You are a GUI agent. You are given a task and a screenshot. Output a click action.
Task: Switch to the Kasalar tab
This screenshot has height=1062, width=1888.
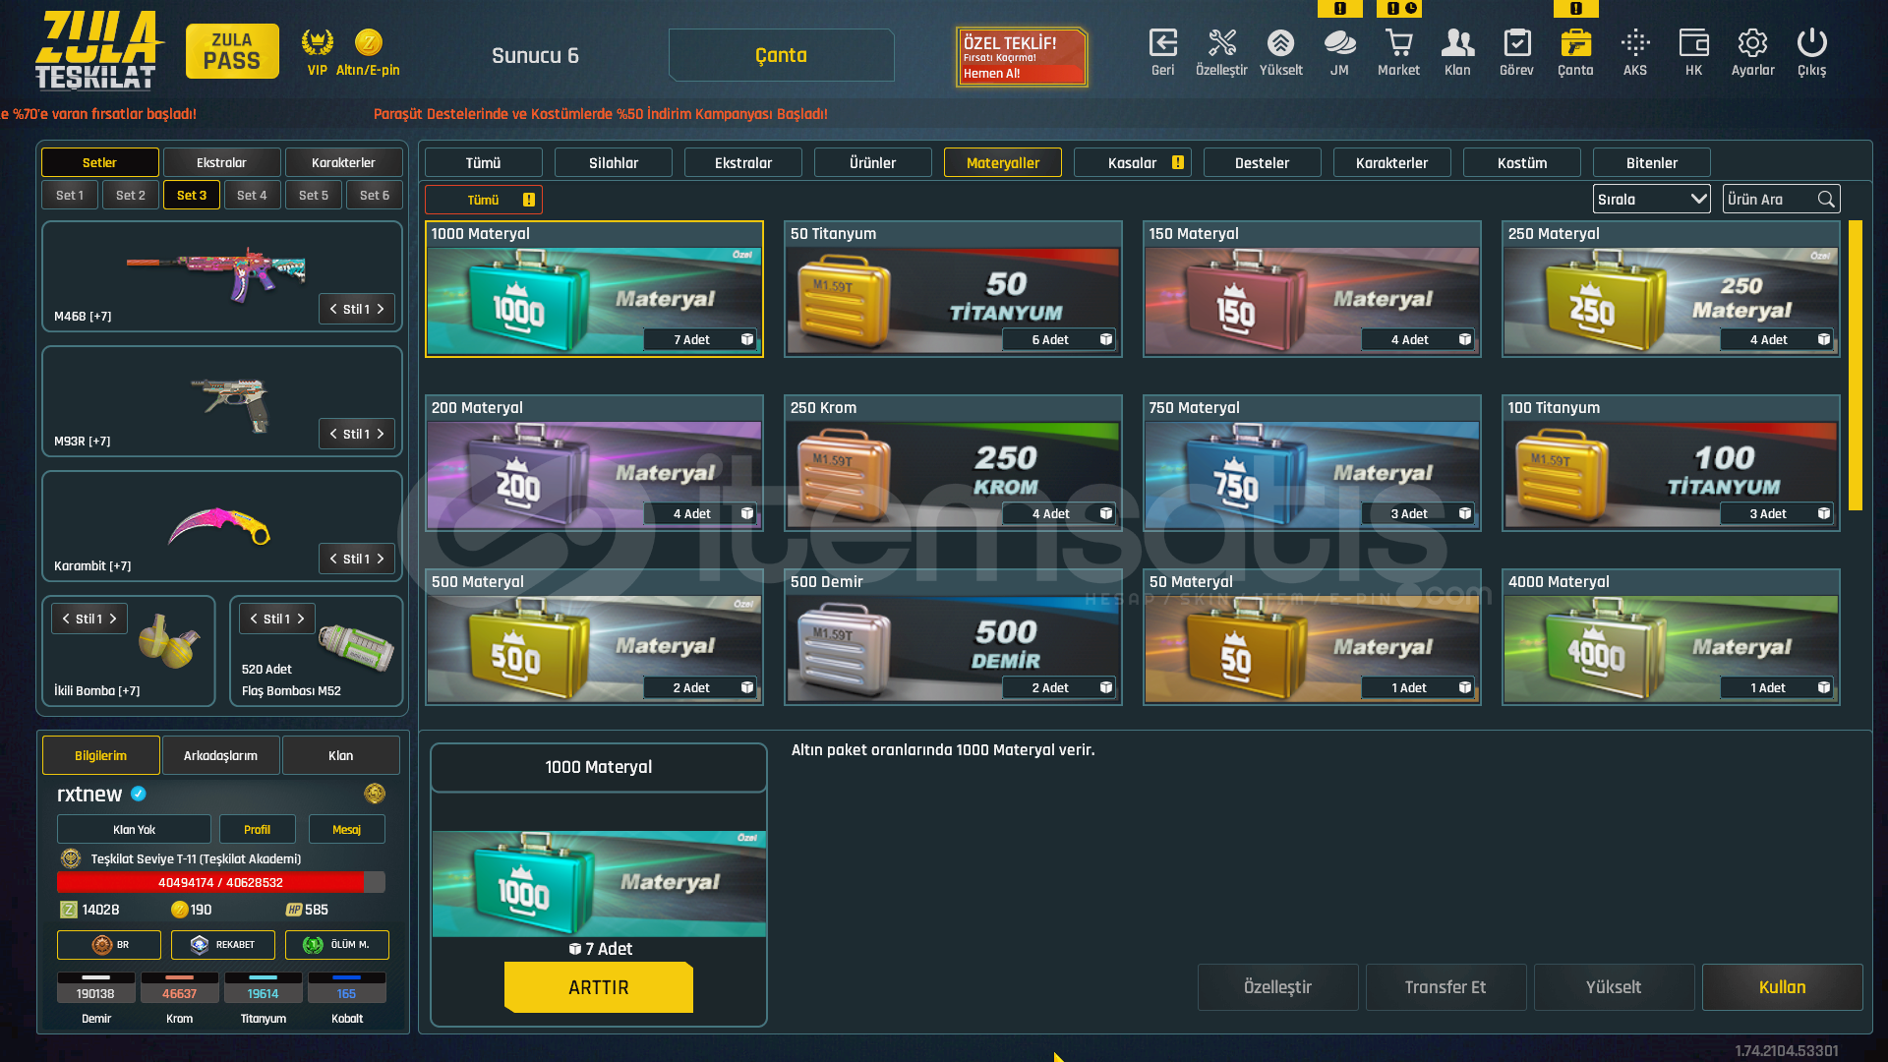(1133, 162)
